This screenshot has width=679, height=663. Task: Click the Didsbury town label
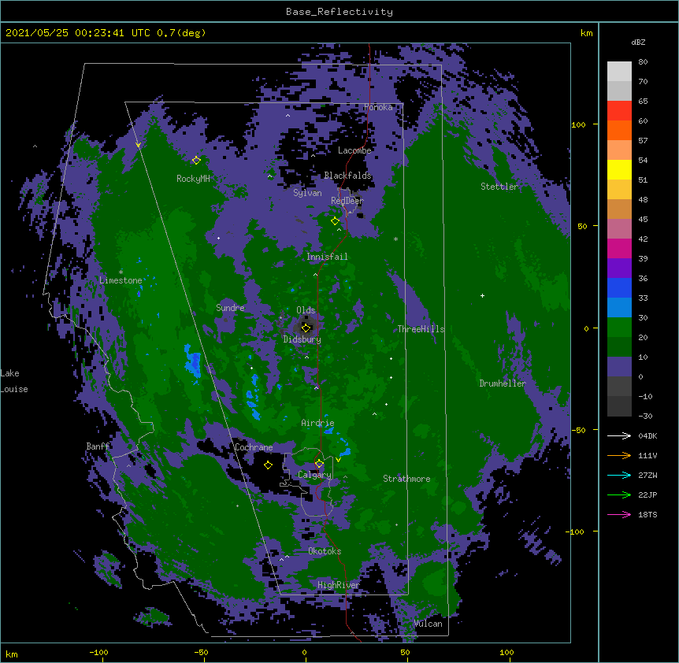(x=302, y=339)
